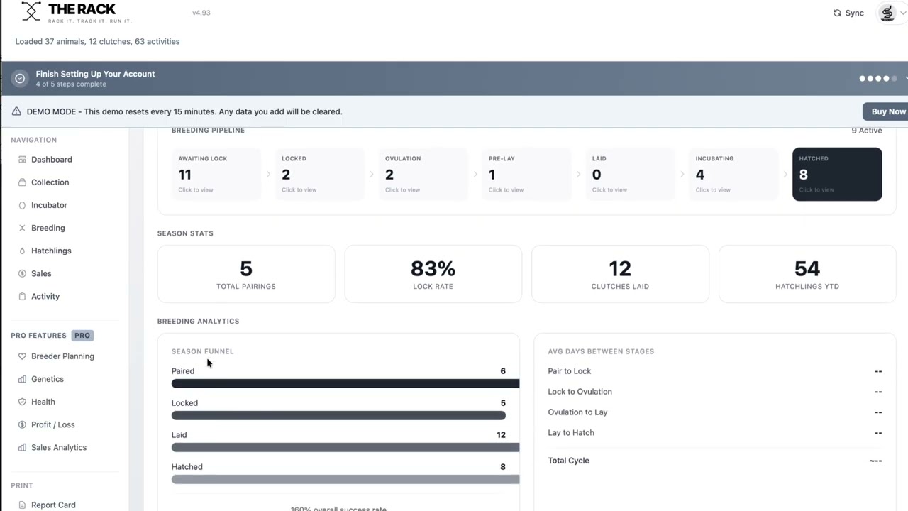Viewport: 908px width, 511px height.
Task: Click the Sales dollar icon
Action: (22, 273)
